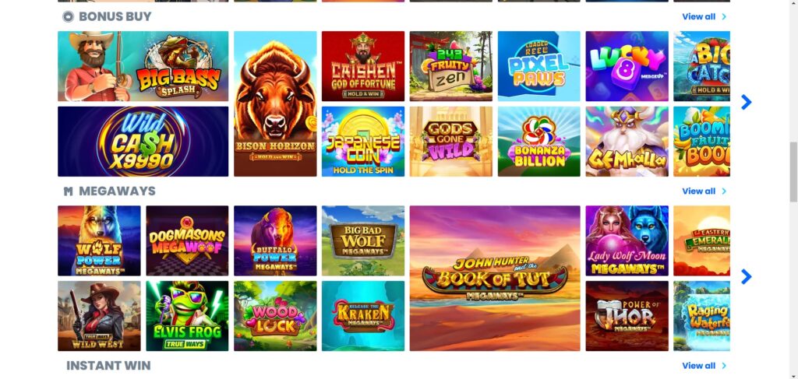Click the page vertical scrollbar thumb
Viewport: 798px width, 379px height.
click(793, 172)
